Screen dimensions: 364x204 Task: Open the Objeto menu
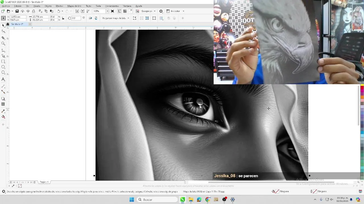pyautogui.click(x=48, y=6)
